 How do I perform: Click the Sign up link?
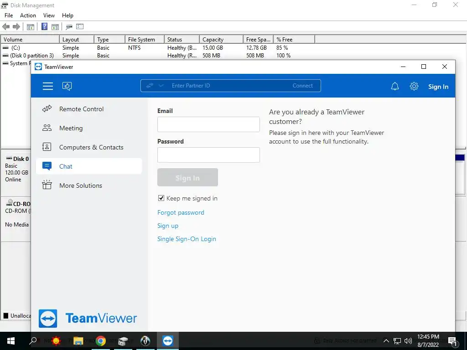pyautogui.click(x=168, y=226)
